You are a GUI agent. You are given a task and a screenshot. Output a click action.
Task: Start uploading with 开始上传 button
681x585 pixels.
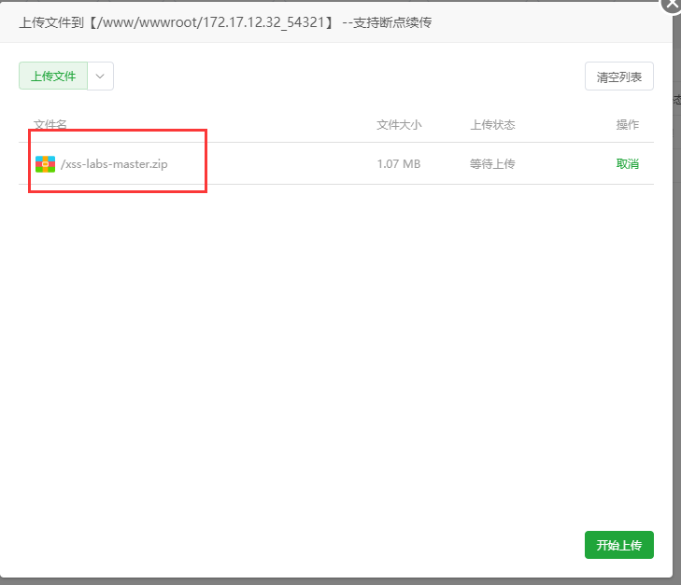tap(619, 545)
